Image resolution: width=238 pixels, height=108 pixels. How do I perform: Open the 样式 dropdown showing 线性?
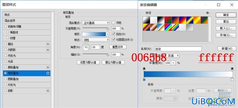click(96, 40)
